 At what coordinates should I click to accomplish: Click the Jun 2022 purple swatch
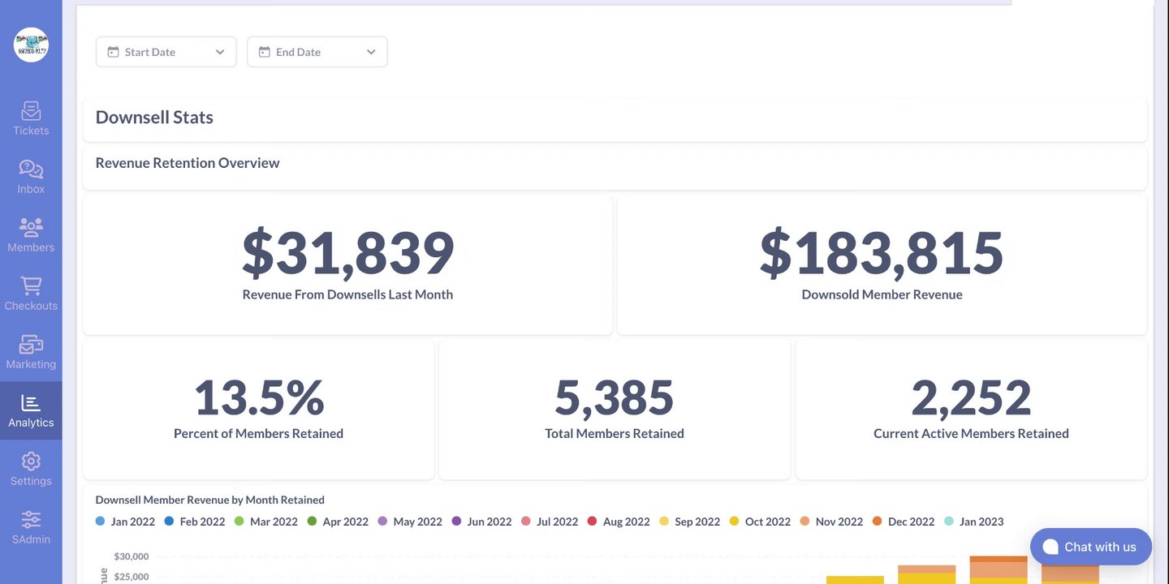point(456,522)
